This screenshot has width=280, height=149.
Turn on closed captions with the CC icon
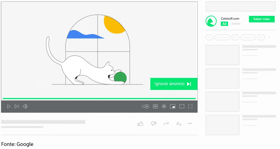pos(155,107)
